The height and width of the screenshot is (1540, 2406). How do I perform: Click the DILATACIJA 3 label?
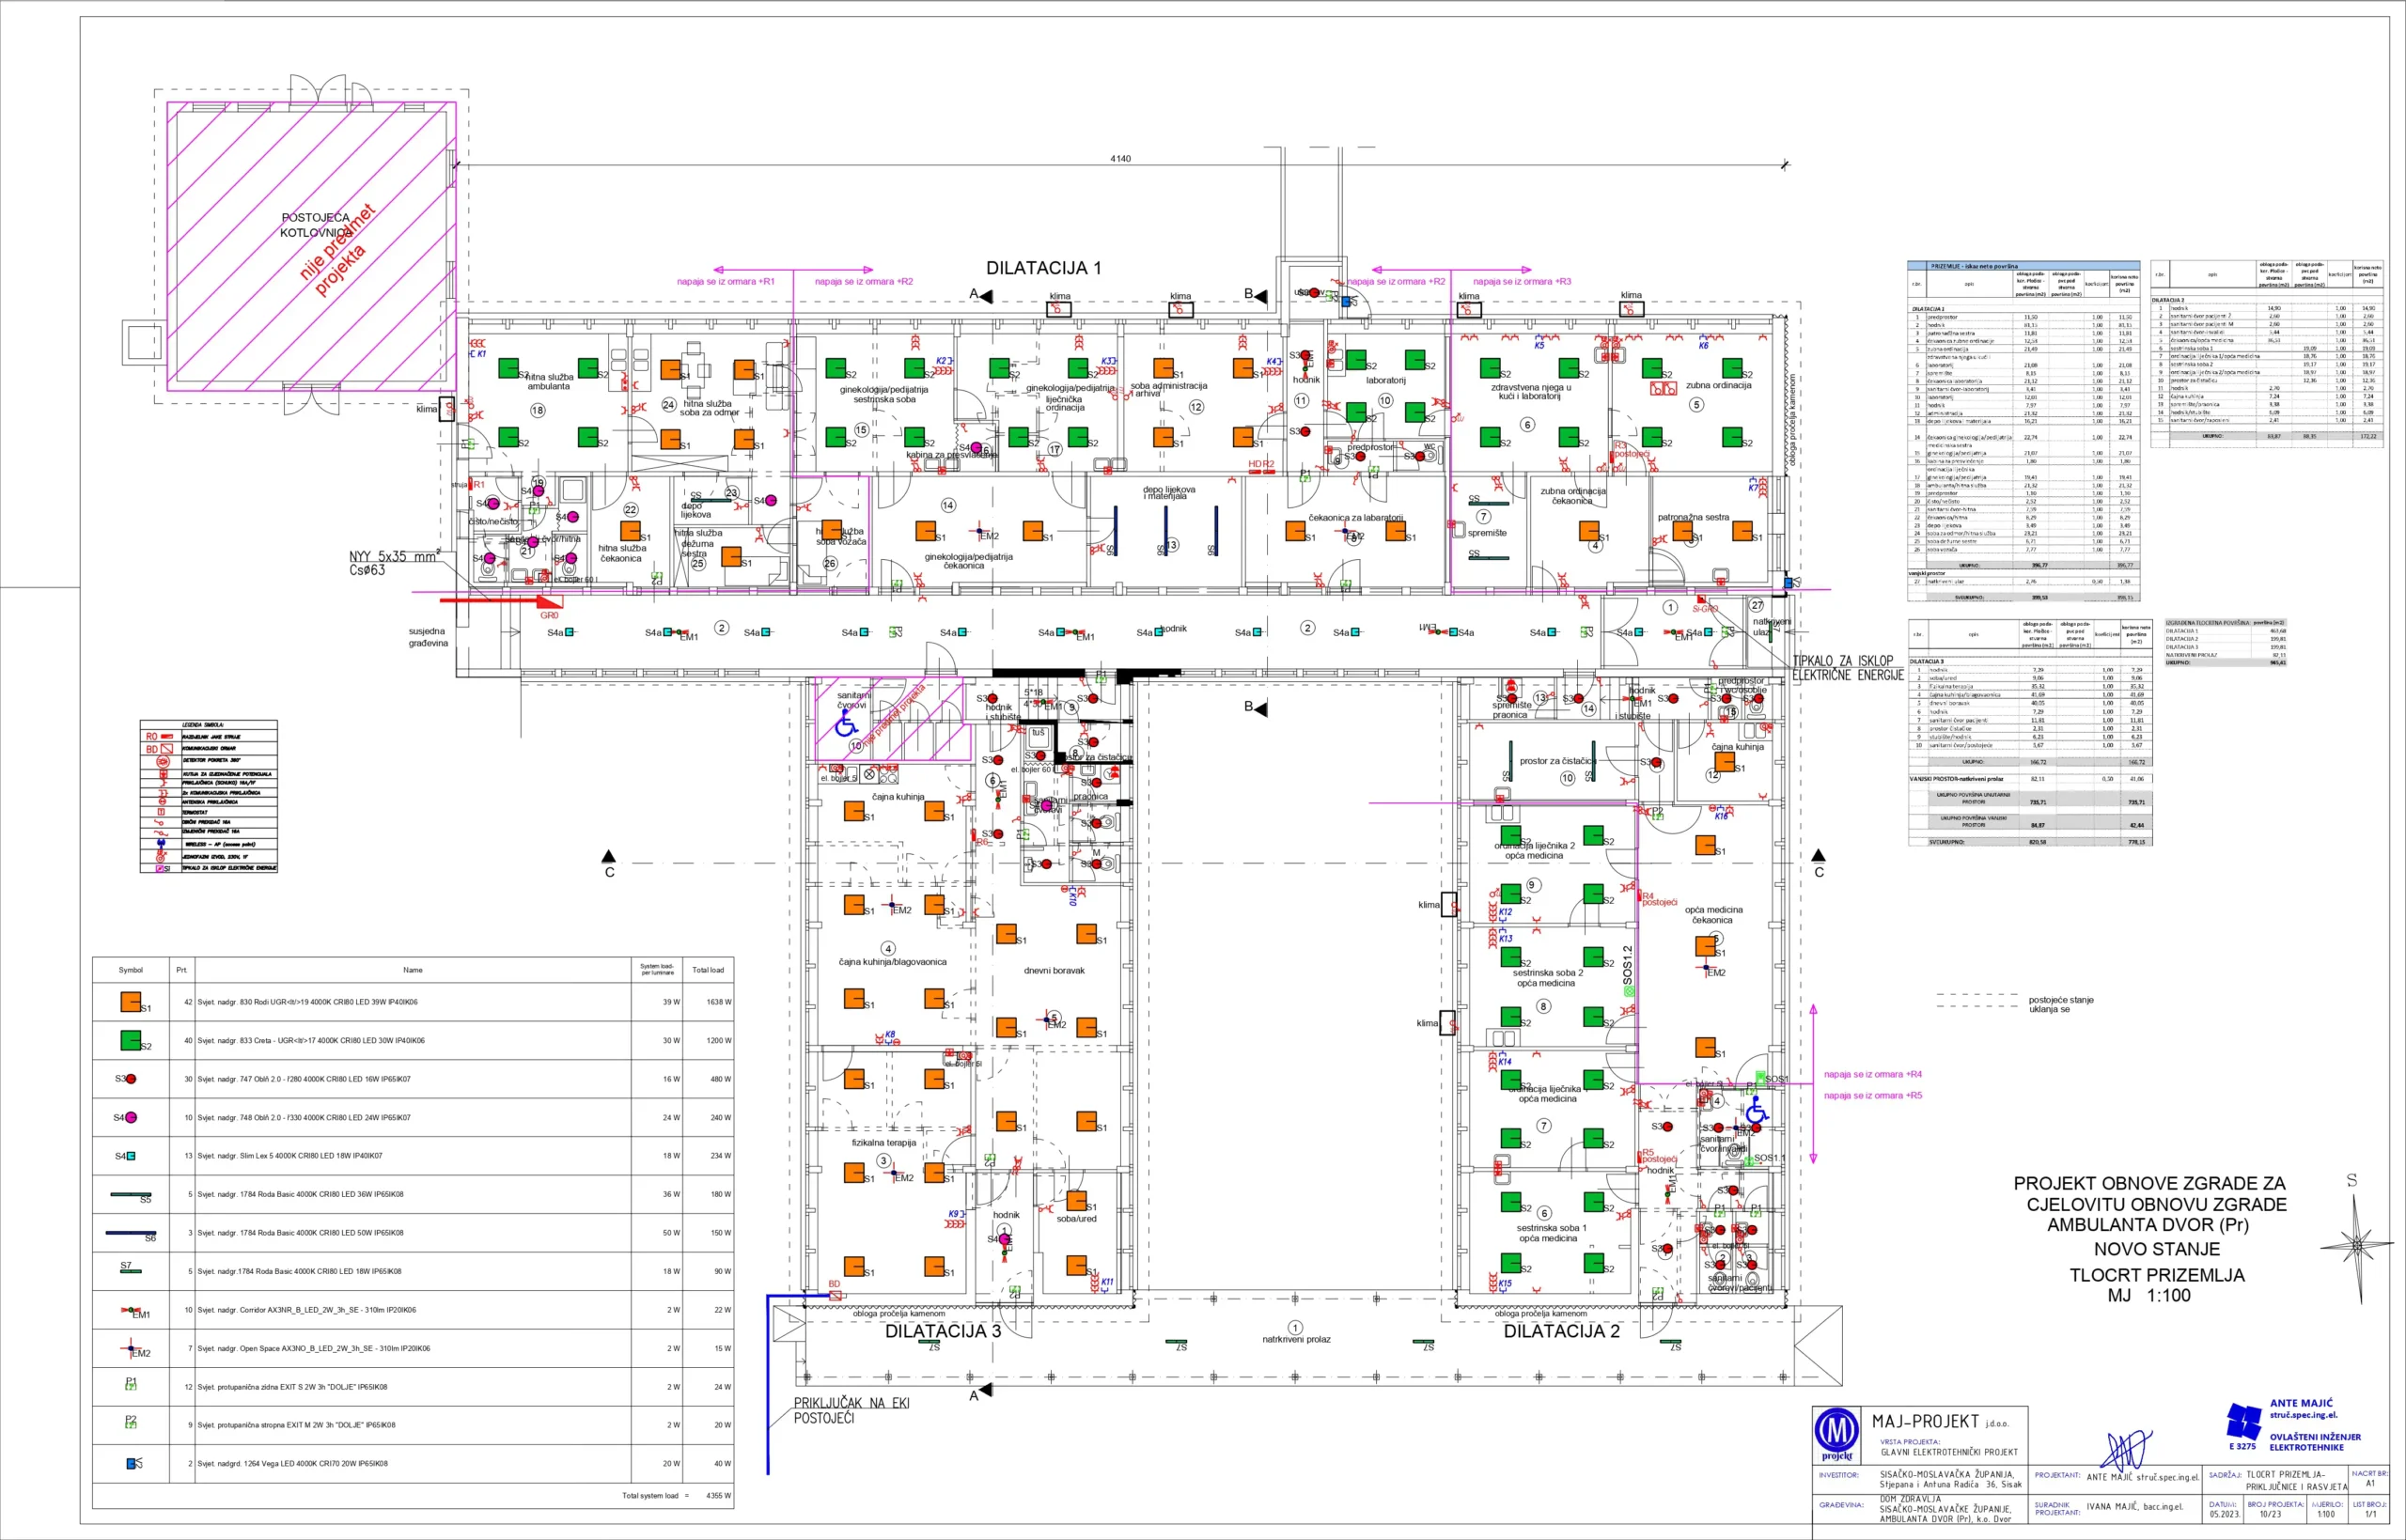(x=942, y=1331)
